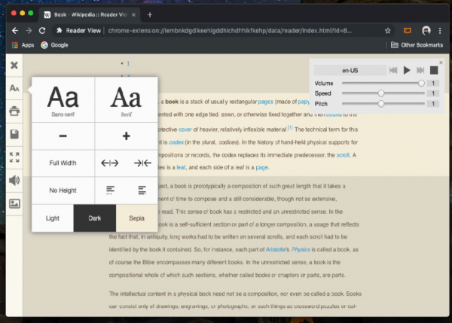Click the Speed slider handle
This screenshot has height=323, width=452.
click(381, 93)
